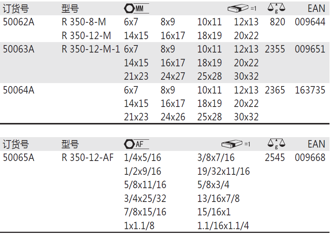331x234 pixels.
Task: Click model R 350-12-M-1
Action: coord(91,49)
